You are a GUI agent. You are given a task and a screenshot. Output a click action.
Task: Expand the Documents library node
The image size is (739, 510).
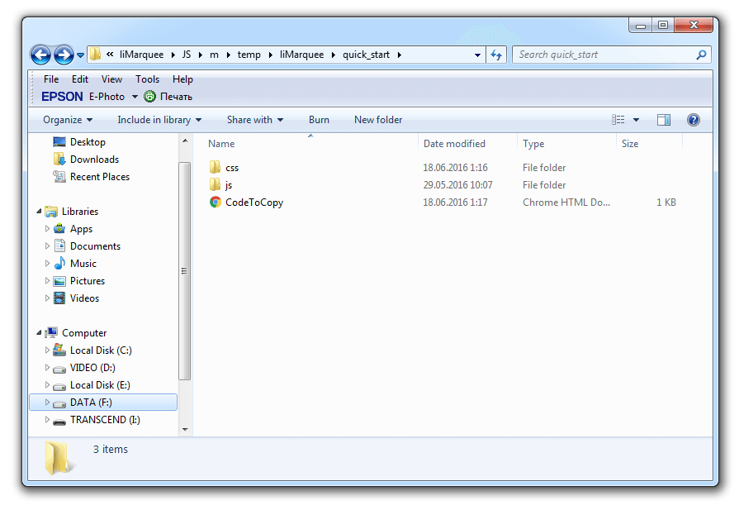[47, 246]
